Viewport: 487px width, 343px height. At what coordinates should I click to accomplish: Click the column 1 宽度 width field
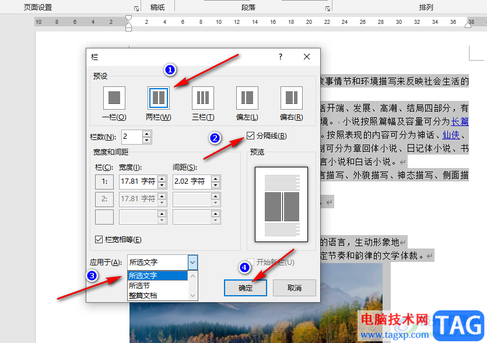tap(139, 181)
